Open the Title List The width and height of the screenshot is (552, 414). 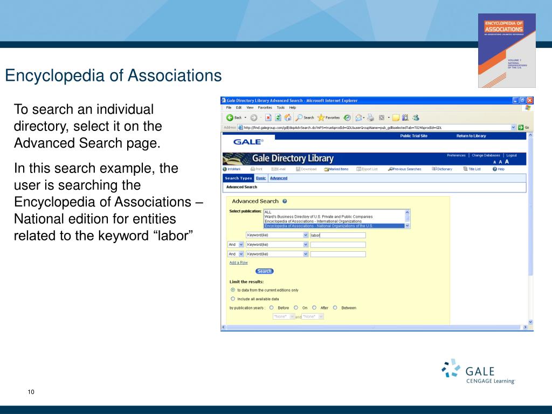(472, 169)
